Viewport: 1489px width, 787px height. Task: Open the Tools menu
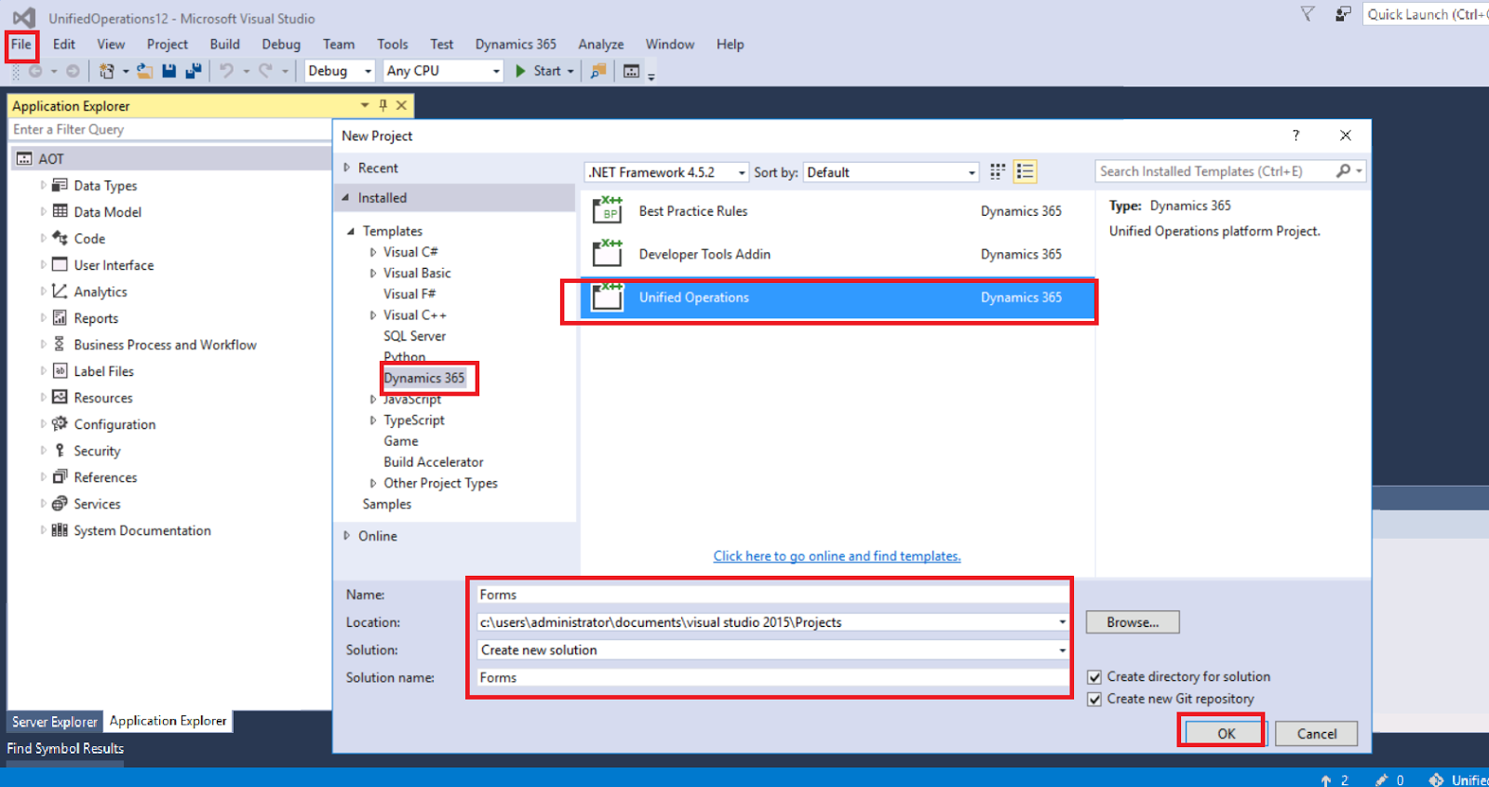point(393,45)
